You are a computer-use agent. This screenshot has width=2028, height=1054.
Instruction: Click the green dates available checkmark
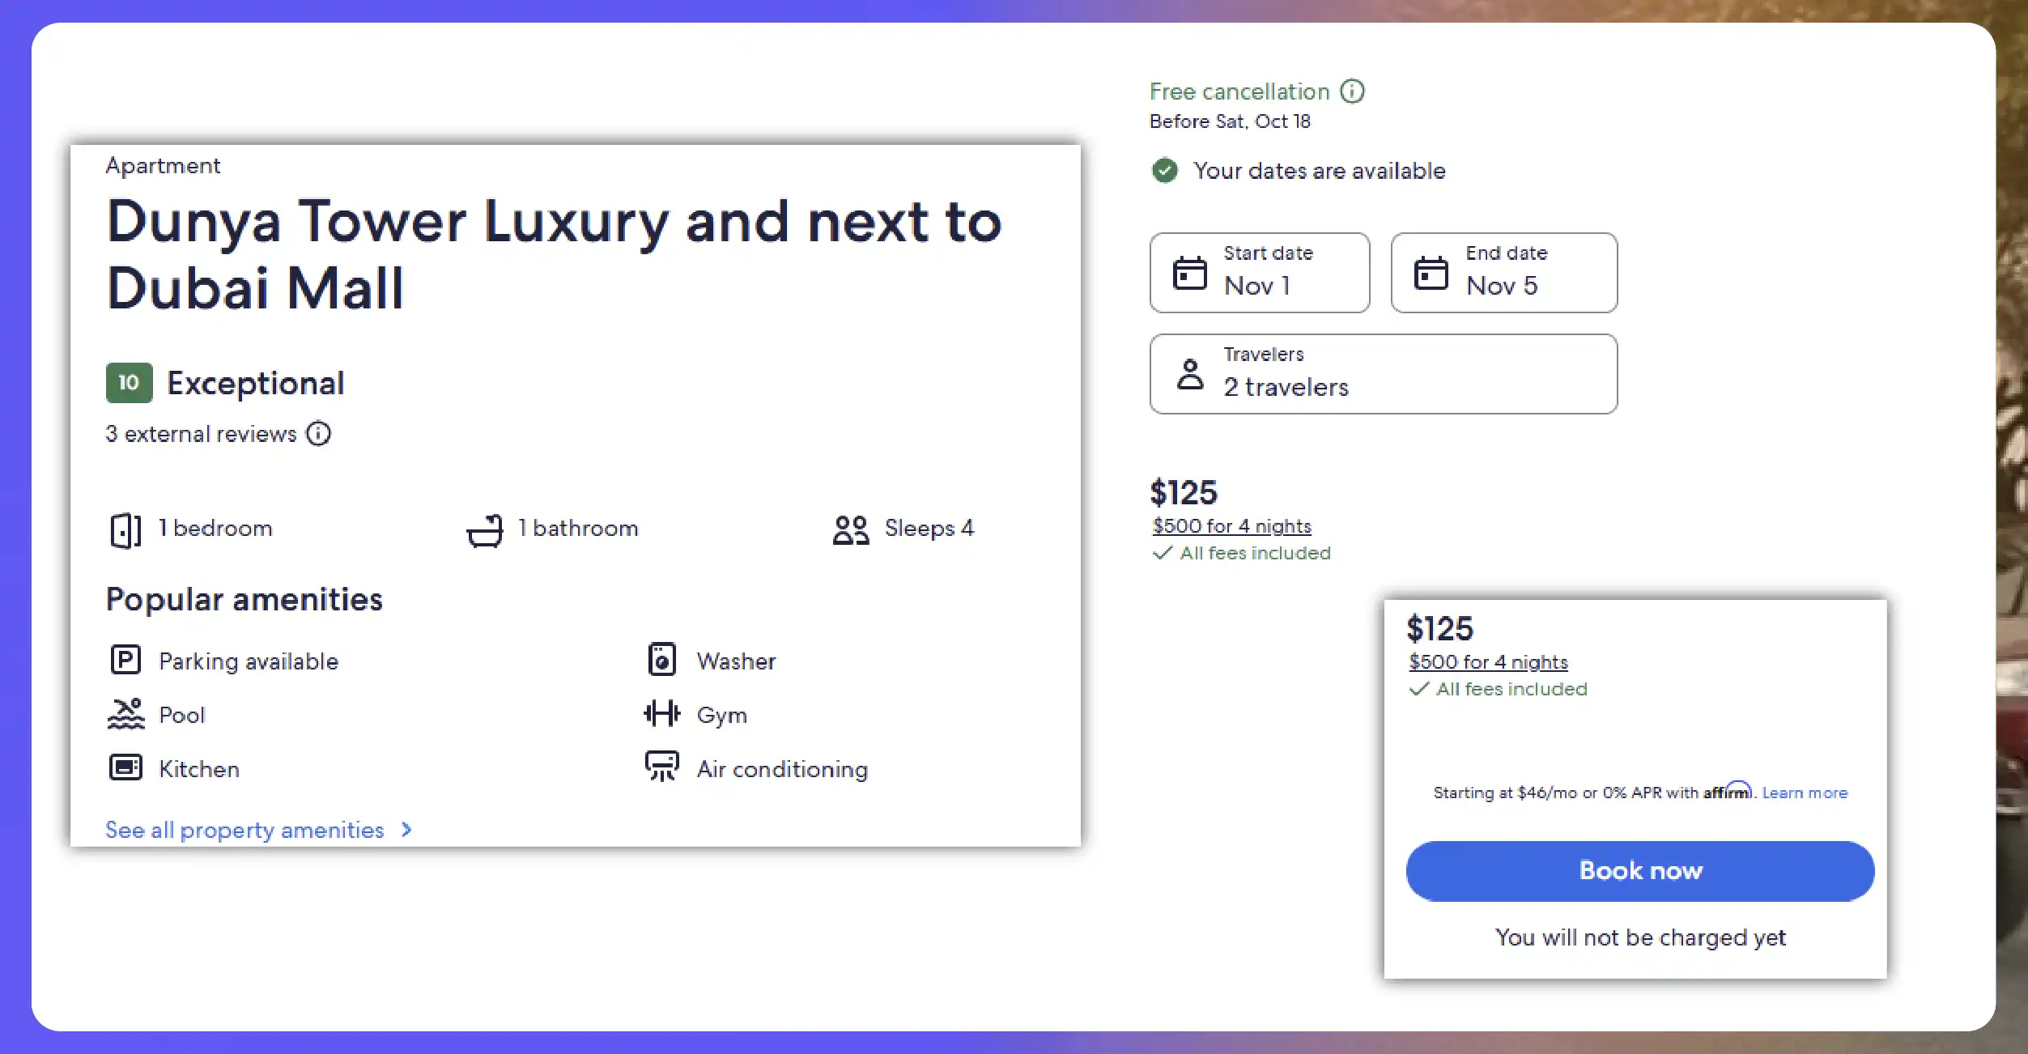(1163, 171)
